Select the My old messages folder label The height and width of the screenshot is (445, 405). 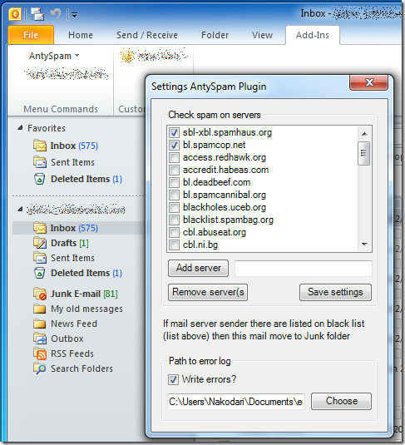tap(86, 309)
